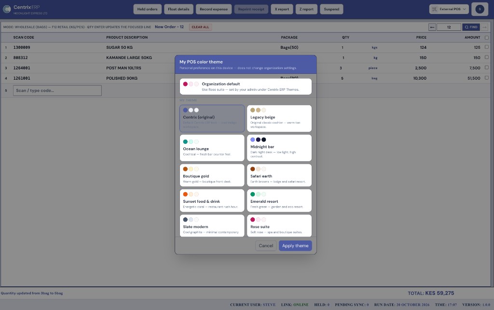Click the POST MAN 10LTRS description
This screenshot has width=494, height=310.
pos(123,68)
